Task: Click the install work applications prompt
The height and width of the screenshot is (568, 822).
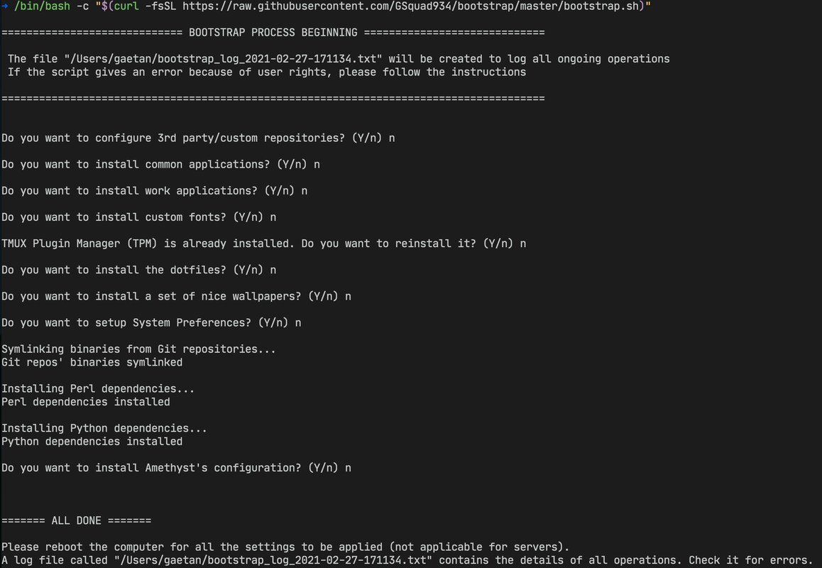Action: click(154, 191)
